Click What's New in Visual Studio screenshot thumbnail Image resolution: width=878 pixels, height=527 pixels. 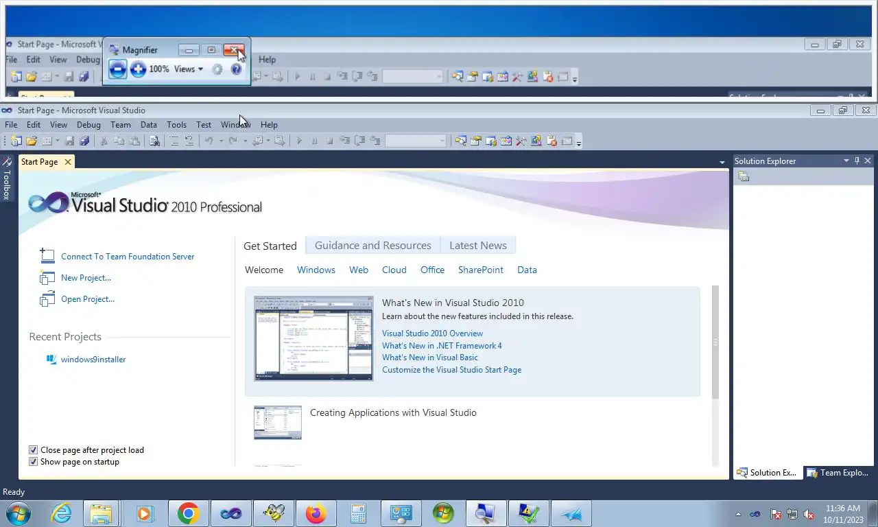click(x=313, y=338)
